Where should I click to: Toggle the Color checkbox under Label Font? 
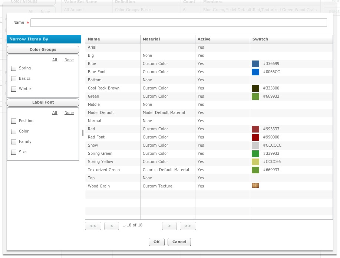[13, 131]
